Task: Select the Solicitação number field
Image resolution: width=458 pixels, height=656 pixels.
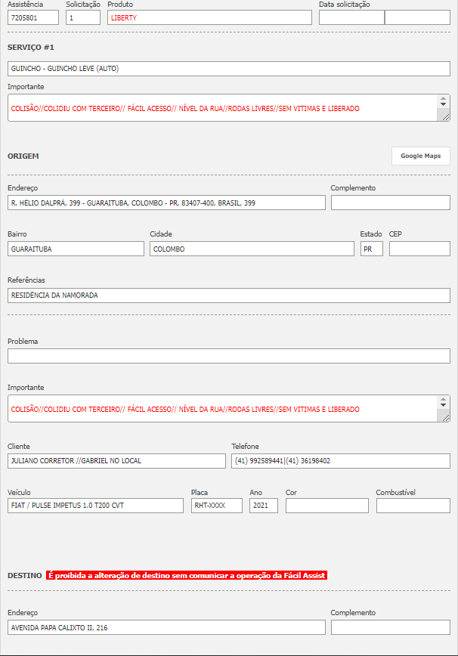Action: pos(82,17)
